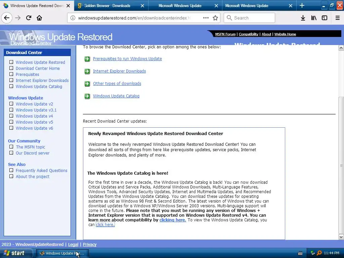Open sidebar Windows Update Catalog link

(39, 86)
